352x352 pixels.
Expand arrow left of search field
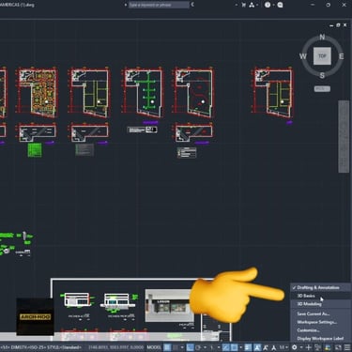click(x=126, y=5)
